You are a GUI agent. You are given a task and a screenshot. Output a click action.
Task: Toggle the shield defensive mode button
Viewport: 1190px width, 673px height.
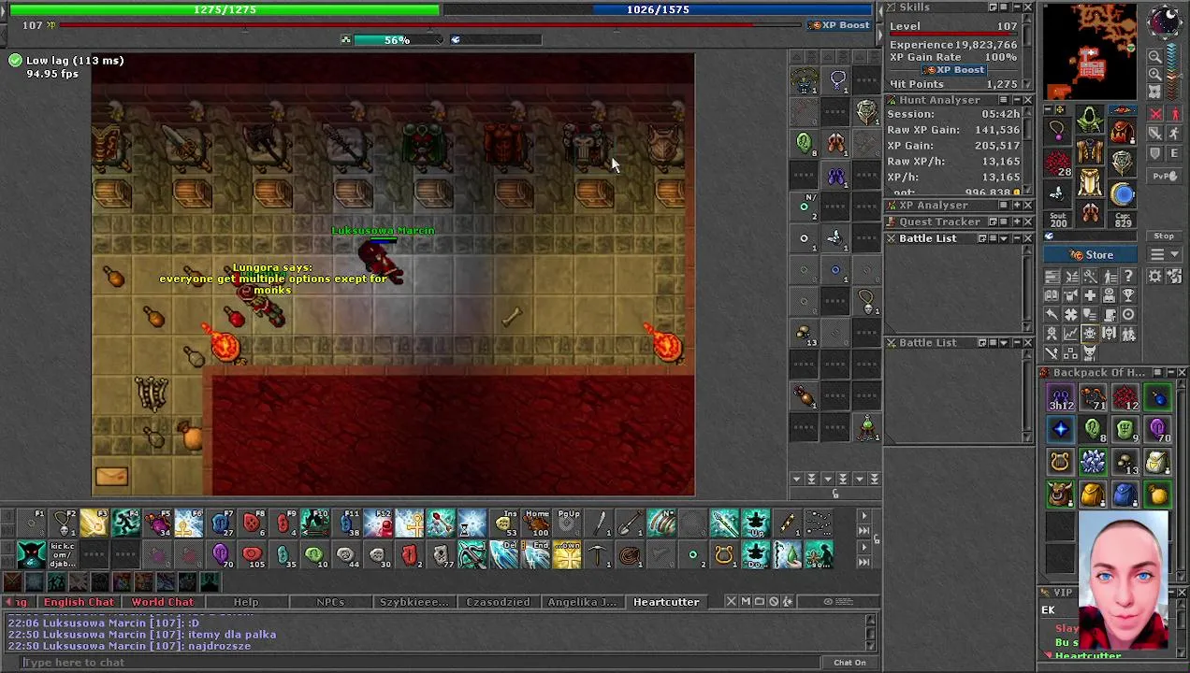coord(1155,153)
